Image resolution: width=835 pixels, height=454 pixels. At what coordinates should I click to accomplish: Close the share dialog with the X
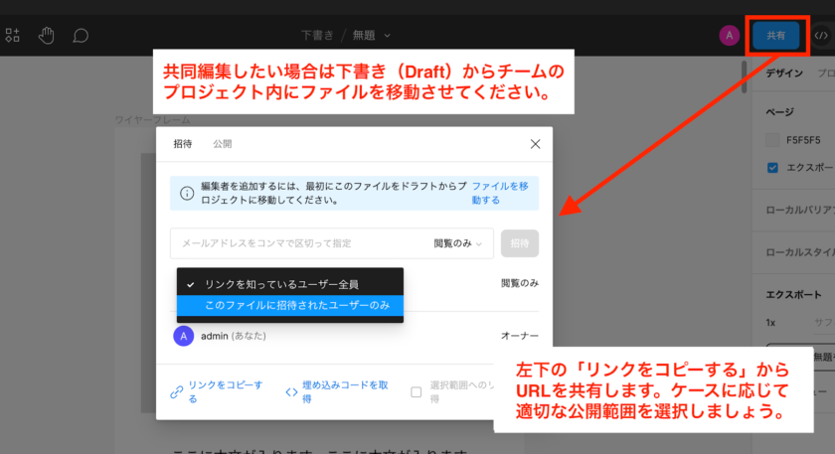click(x=535, y=144)
